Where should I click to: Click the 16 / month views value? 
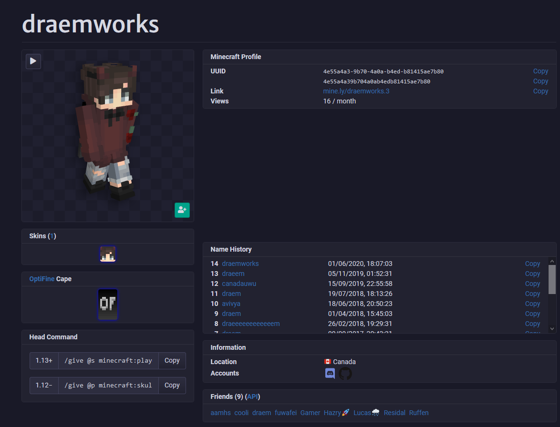[340, 102]
